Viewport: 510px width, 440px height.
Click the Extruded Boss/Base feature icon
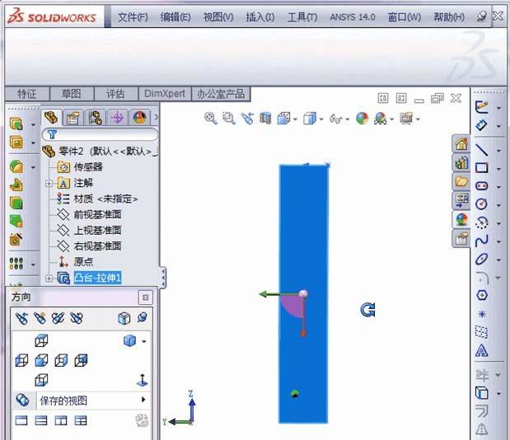[x=16, y=124]
